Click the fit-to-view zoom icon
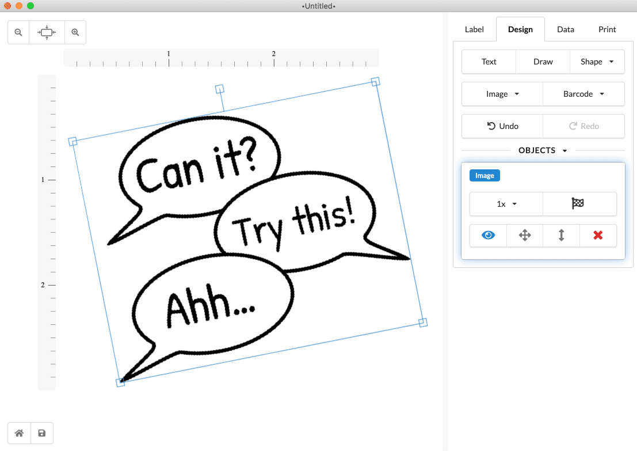The image size is (637, 451). [47, 33]
